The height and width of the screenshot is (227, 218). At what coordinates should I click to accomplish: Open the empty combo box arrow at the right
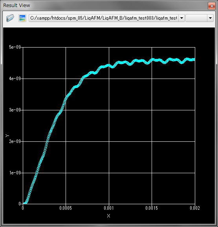point(210,18)
